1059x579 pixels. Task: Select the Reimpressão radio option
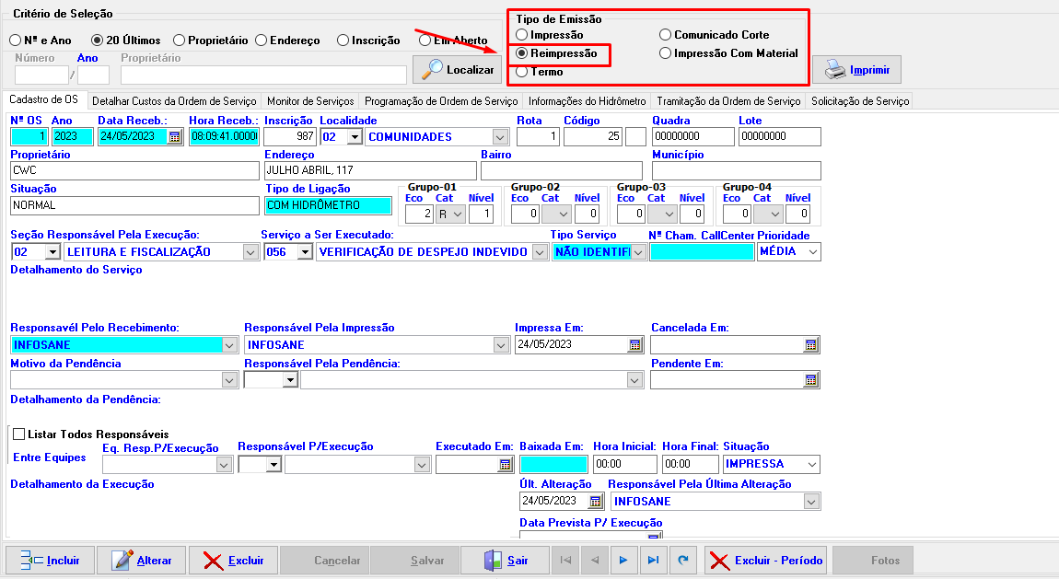coord(522,53)
